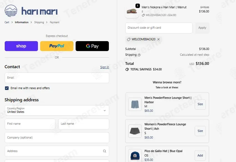This screenshot has height=162, width=236.
Task: Open the Pico de Gallo Hat thumbnail
Action: (135, 156)
